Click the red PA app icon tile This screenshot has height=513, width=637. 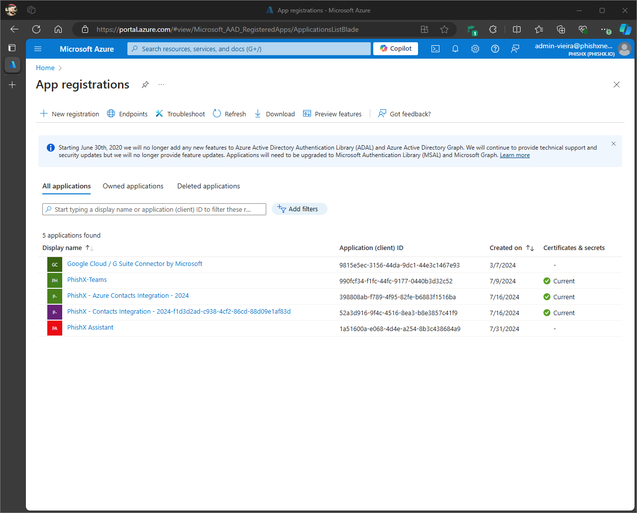[x=55, y=328]
